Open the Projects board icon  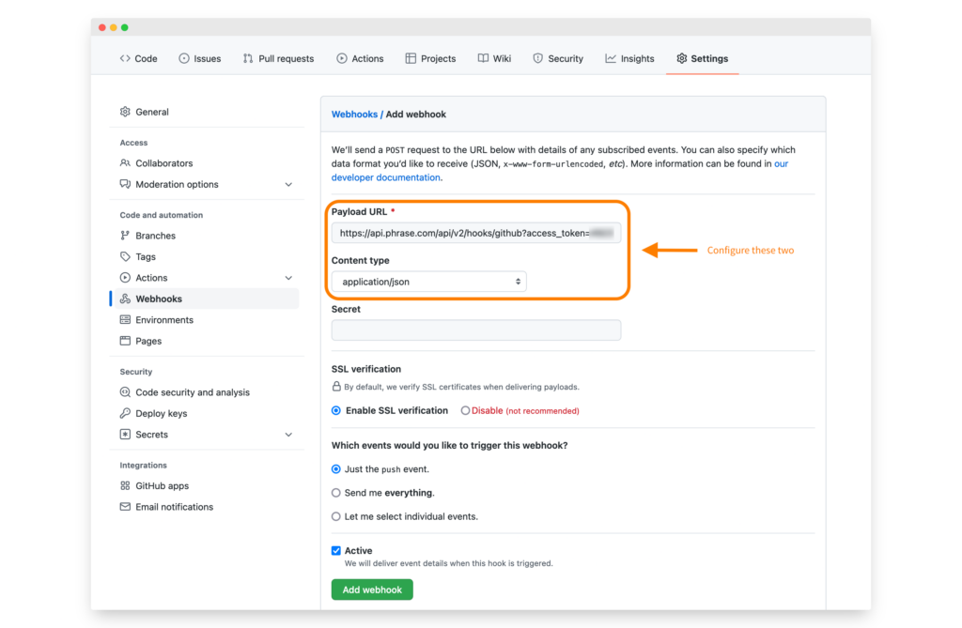pyautogui.click(x=410, y=58)
